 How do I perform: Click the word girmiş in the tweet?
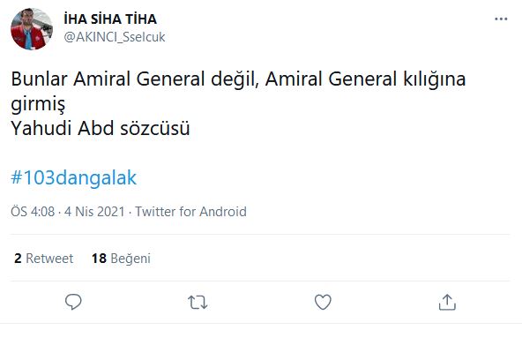(38, 103)
